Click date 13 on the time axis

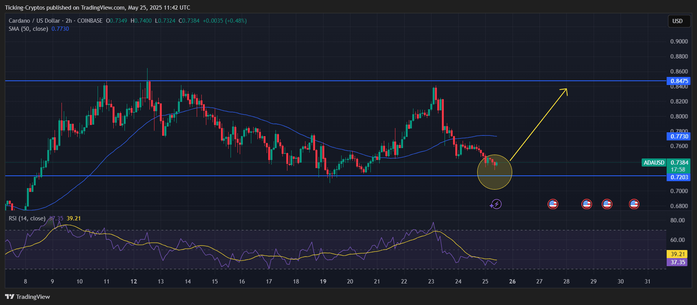(161, 282)
